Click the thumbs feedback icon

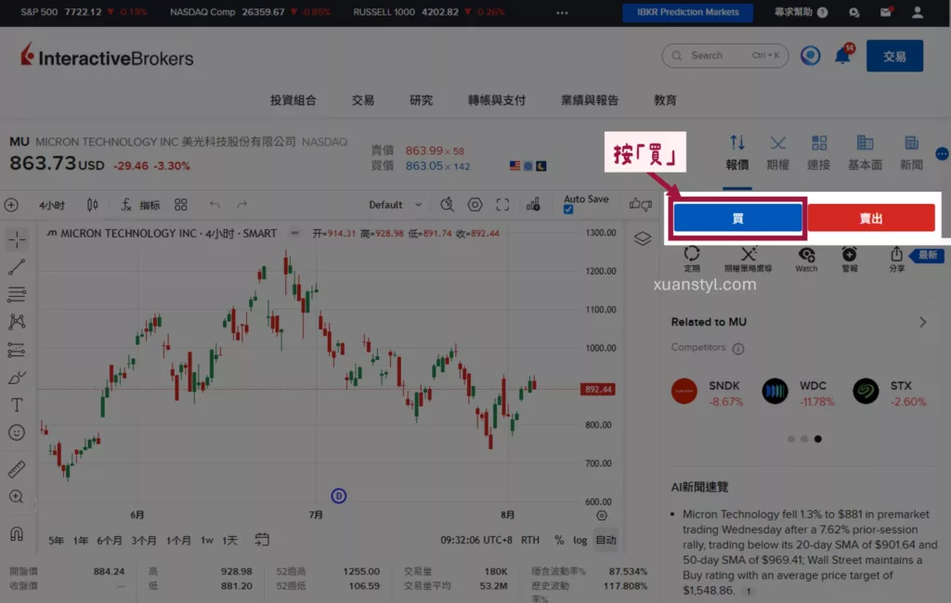[641, 204]
